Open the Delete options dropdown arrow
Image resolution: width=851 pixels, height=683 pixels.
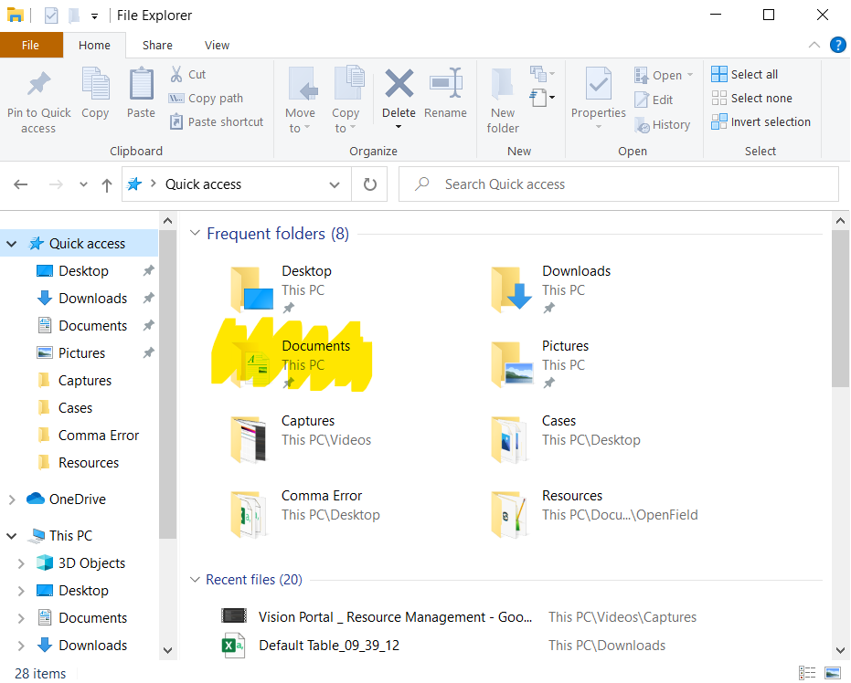click(399, 127)
